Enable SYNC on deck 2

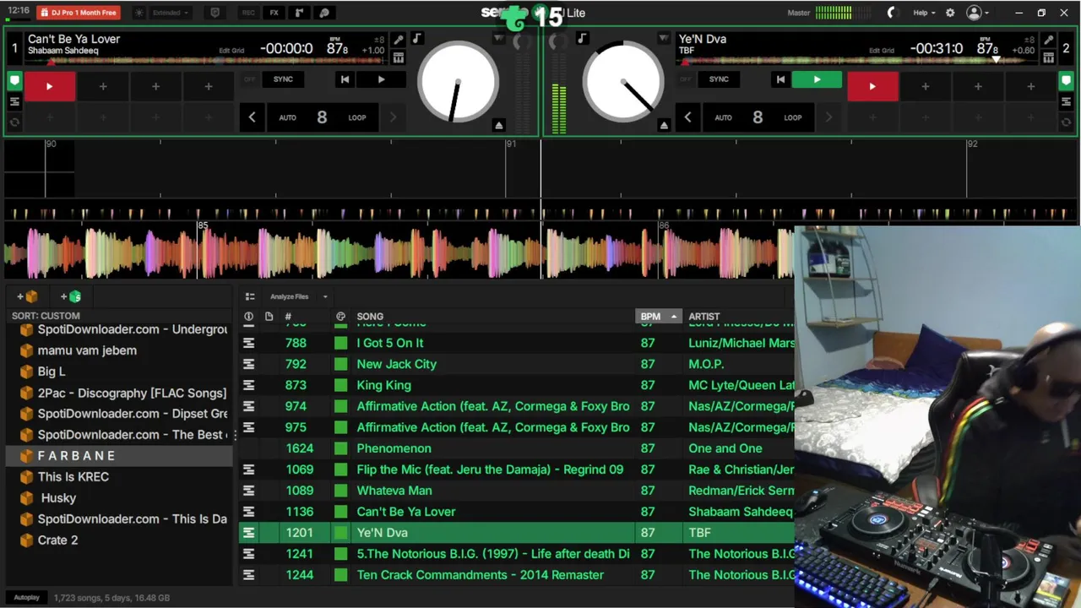(x=719, y=79)
